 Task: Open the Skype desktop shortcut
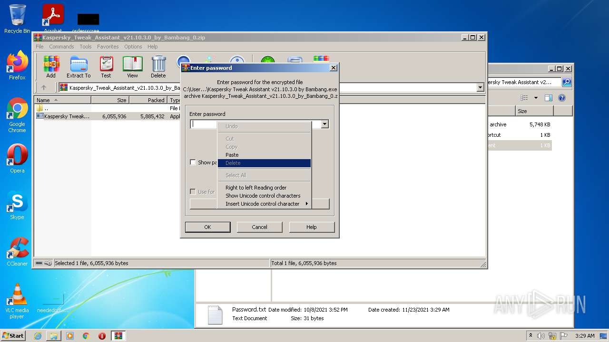[x=17, y=205]
